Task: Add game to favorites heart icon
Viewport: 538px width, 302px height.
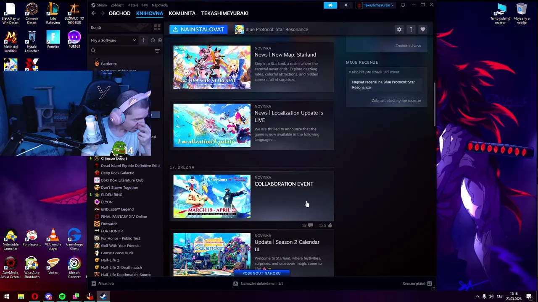Action: tap(423, 29)
